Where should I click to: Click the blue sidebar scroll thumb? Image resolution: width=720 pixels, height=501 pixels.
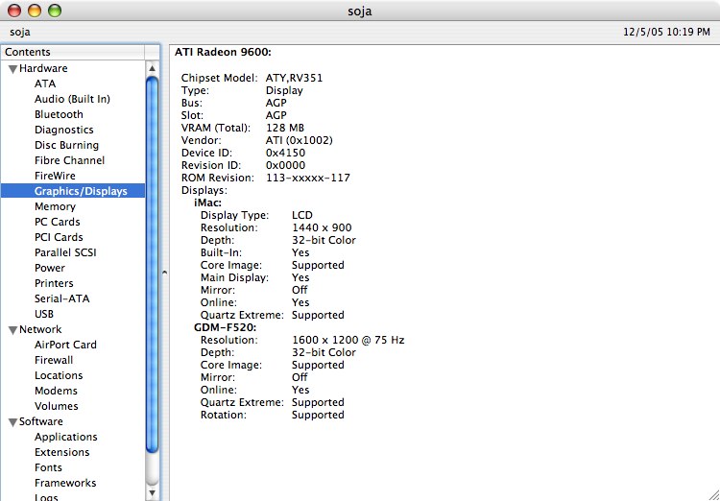click(x=153, y=267)
